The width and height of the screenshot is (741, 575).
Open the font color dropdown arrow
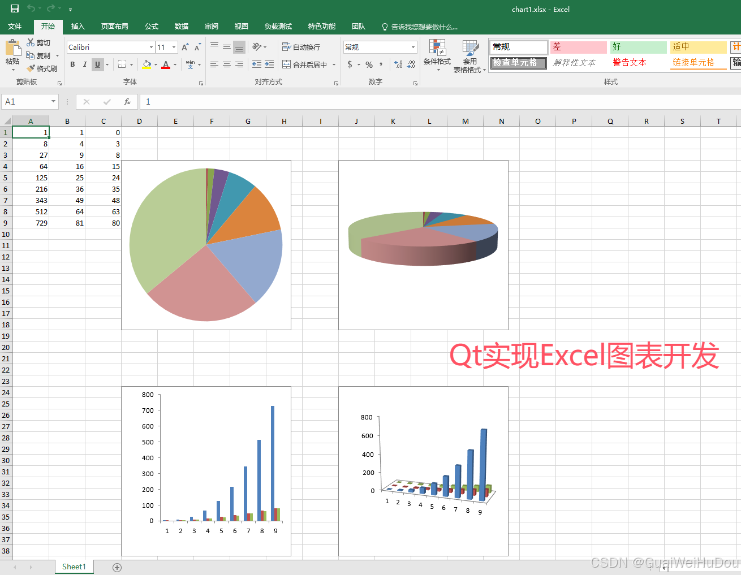pyautogui.click(x=175, y=65)
